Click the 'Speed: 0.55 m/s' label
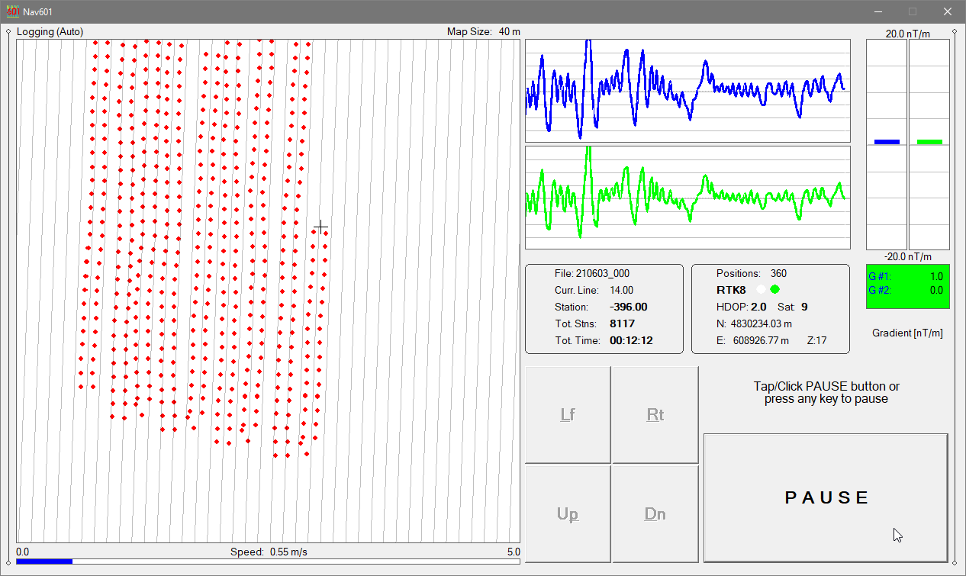This screenshot has width=966, height=576. point(269,552)
